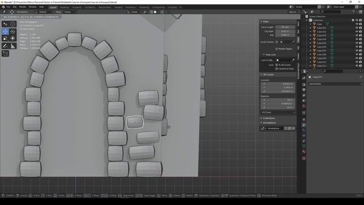Disable rendering for Cube.003 camera icon

tap(361, 35)
